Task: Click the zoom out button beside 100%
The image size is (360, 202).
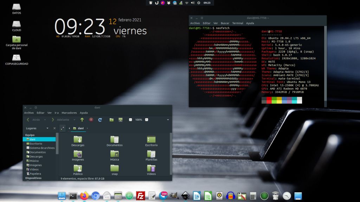Action: point(130,120)
